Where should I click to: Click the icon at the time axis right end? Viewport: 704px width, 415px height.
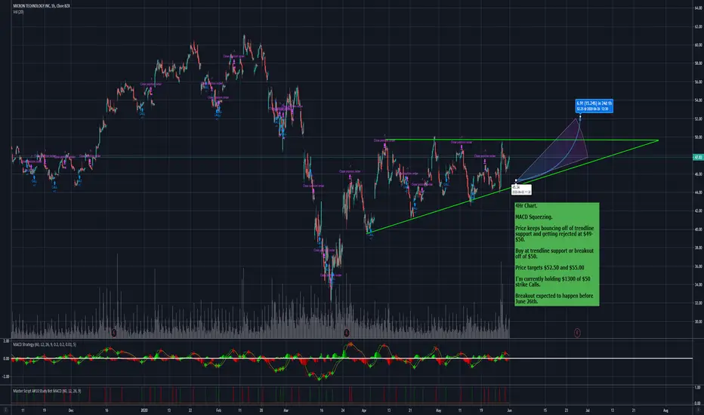(697, 410)
